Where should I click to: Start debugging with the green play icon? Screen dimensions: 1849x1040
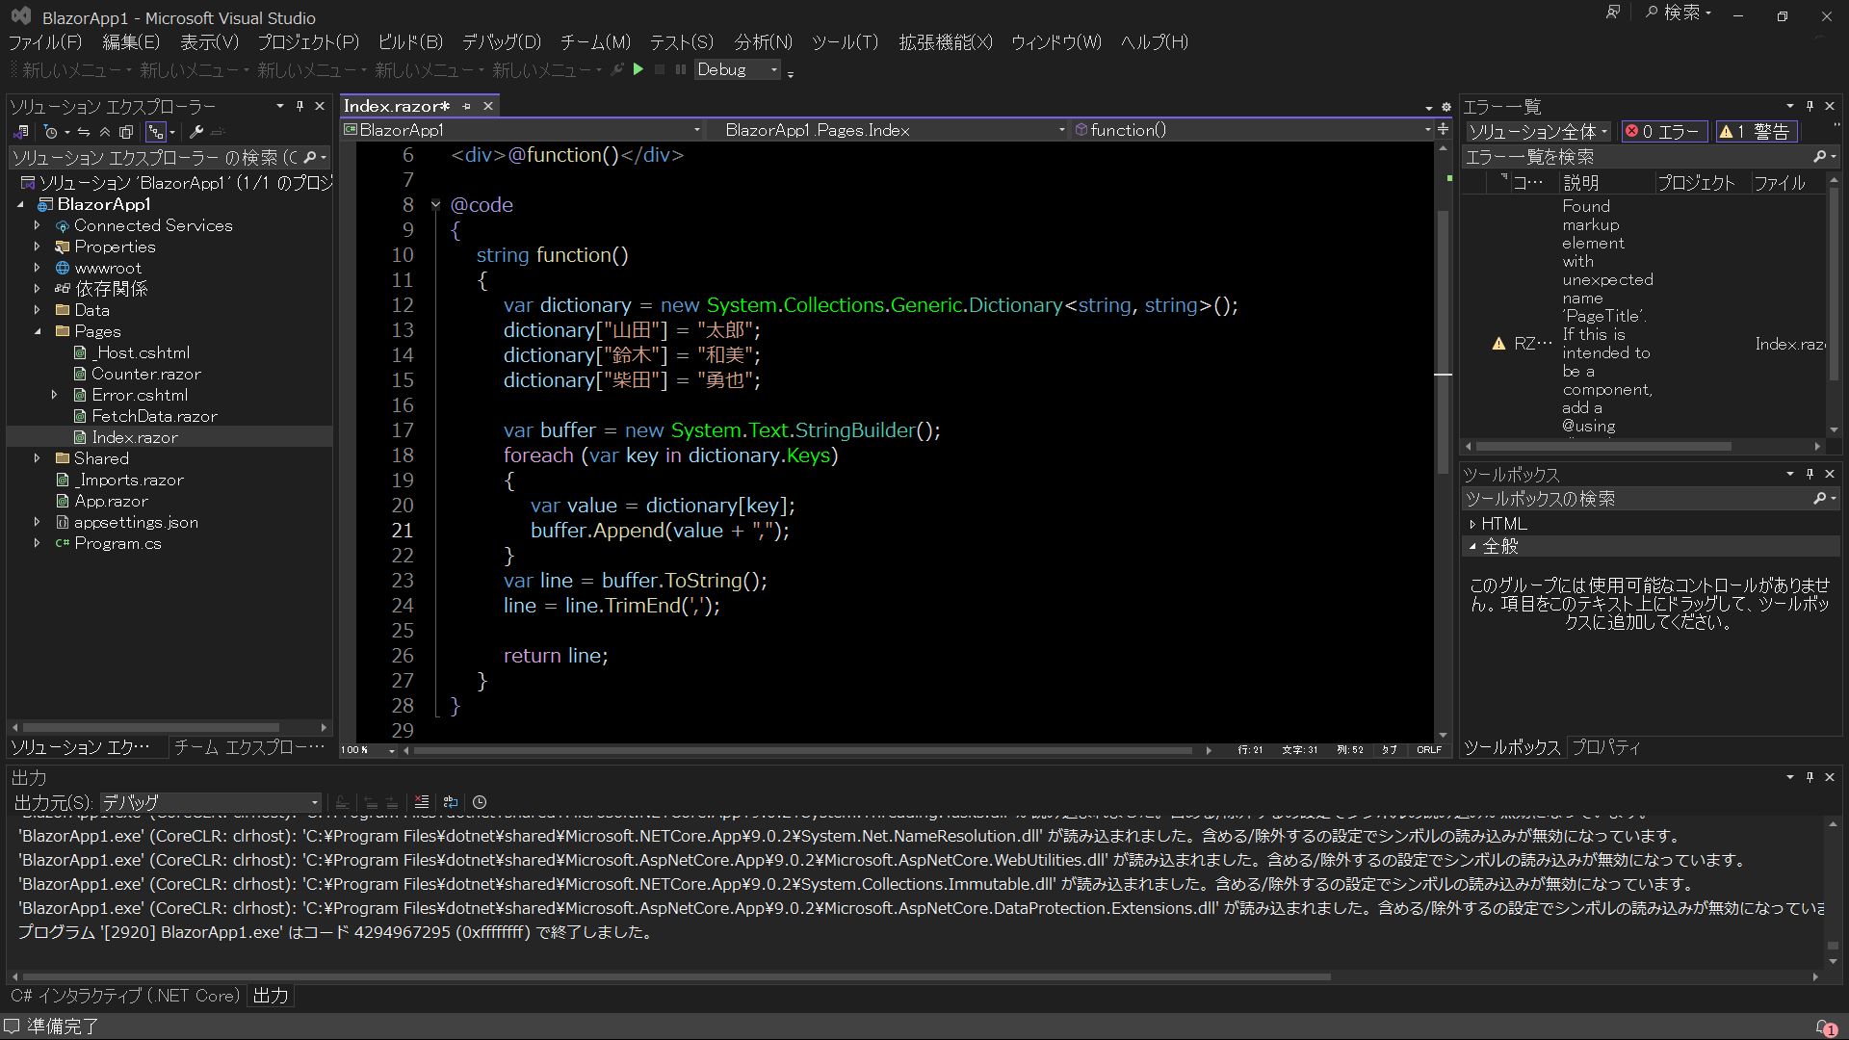pos(638,69)
